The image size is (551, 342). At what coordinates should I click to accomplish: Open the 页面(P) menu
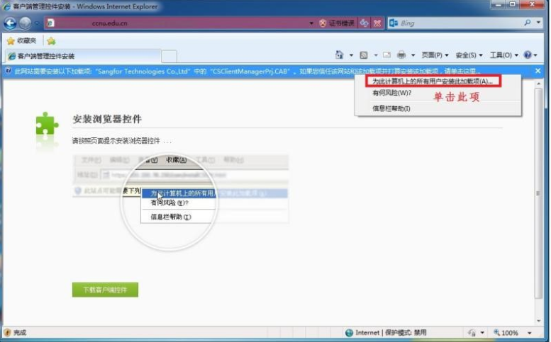pyautogui.click(x=435, y=55)
